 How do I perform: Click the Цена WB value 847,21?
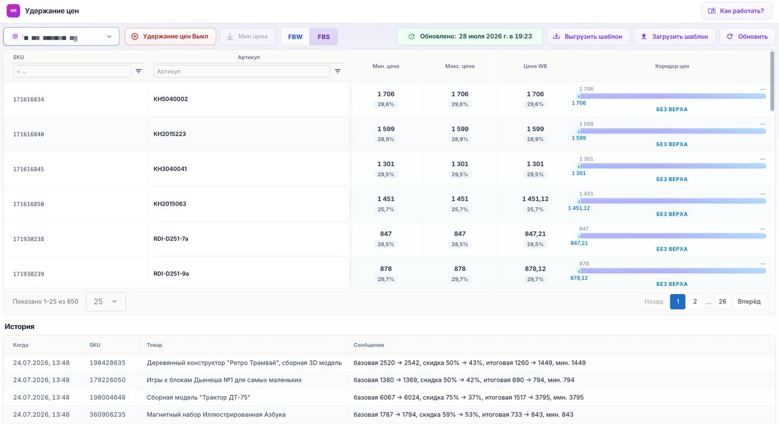[535, 234]
